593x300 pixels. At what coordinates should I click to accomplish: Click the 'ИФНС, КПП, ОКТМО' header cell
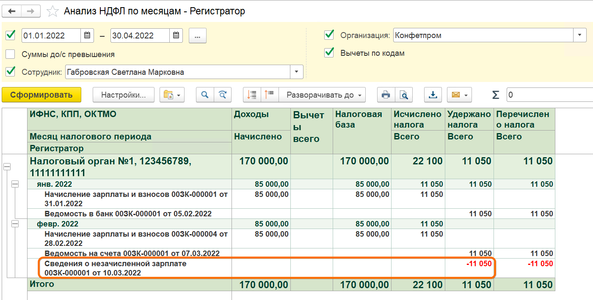[130, 119]
